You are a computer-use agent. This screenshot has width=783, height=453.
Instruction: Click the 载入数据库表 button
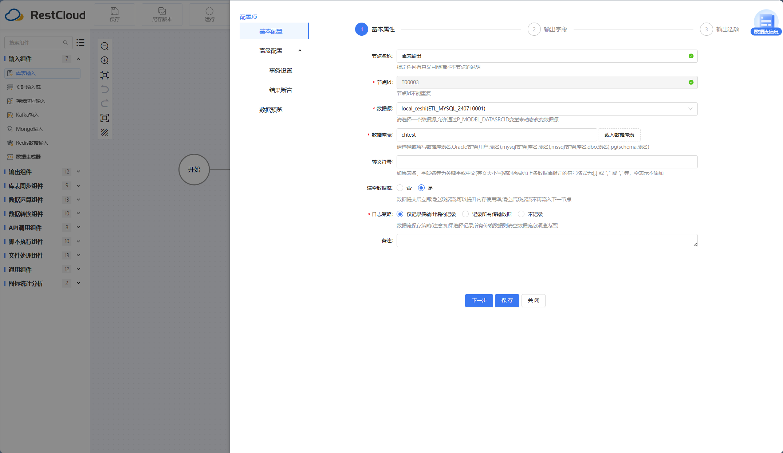(x=619, y=135)
